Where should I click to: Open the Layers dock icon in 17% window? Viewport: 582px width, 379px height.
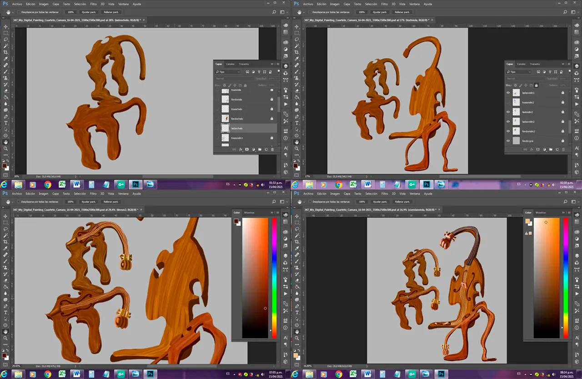pos(577,66)
